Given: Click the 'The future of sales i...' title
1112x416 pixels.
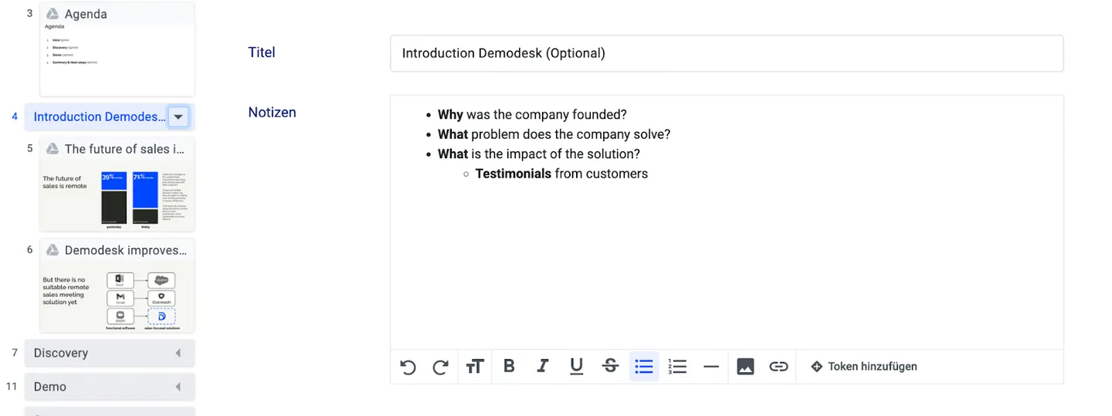Looking at the screenshot, I should click(x=125, y=149).
